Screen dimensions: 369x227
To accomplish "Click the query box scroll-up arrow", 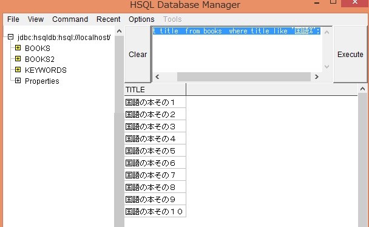I will coord(327,32).
